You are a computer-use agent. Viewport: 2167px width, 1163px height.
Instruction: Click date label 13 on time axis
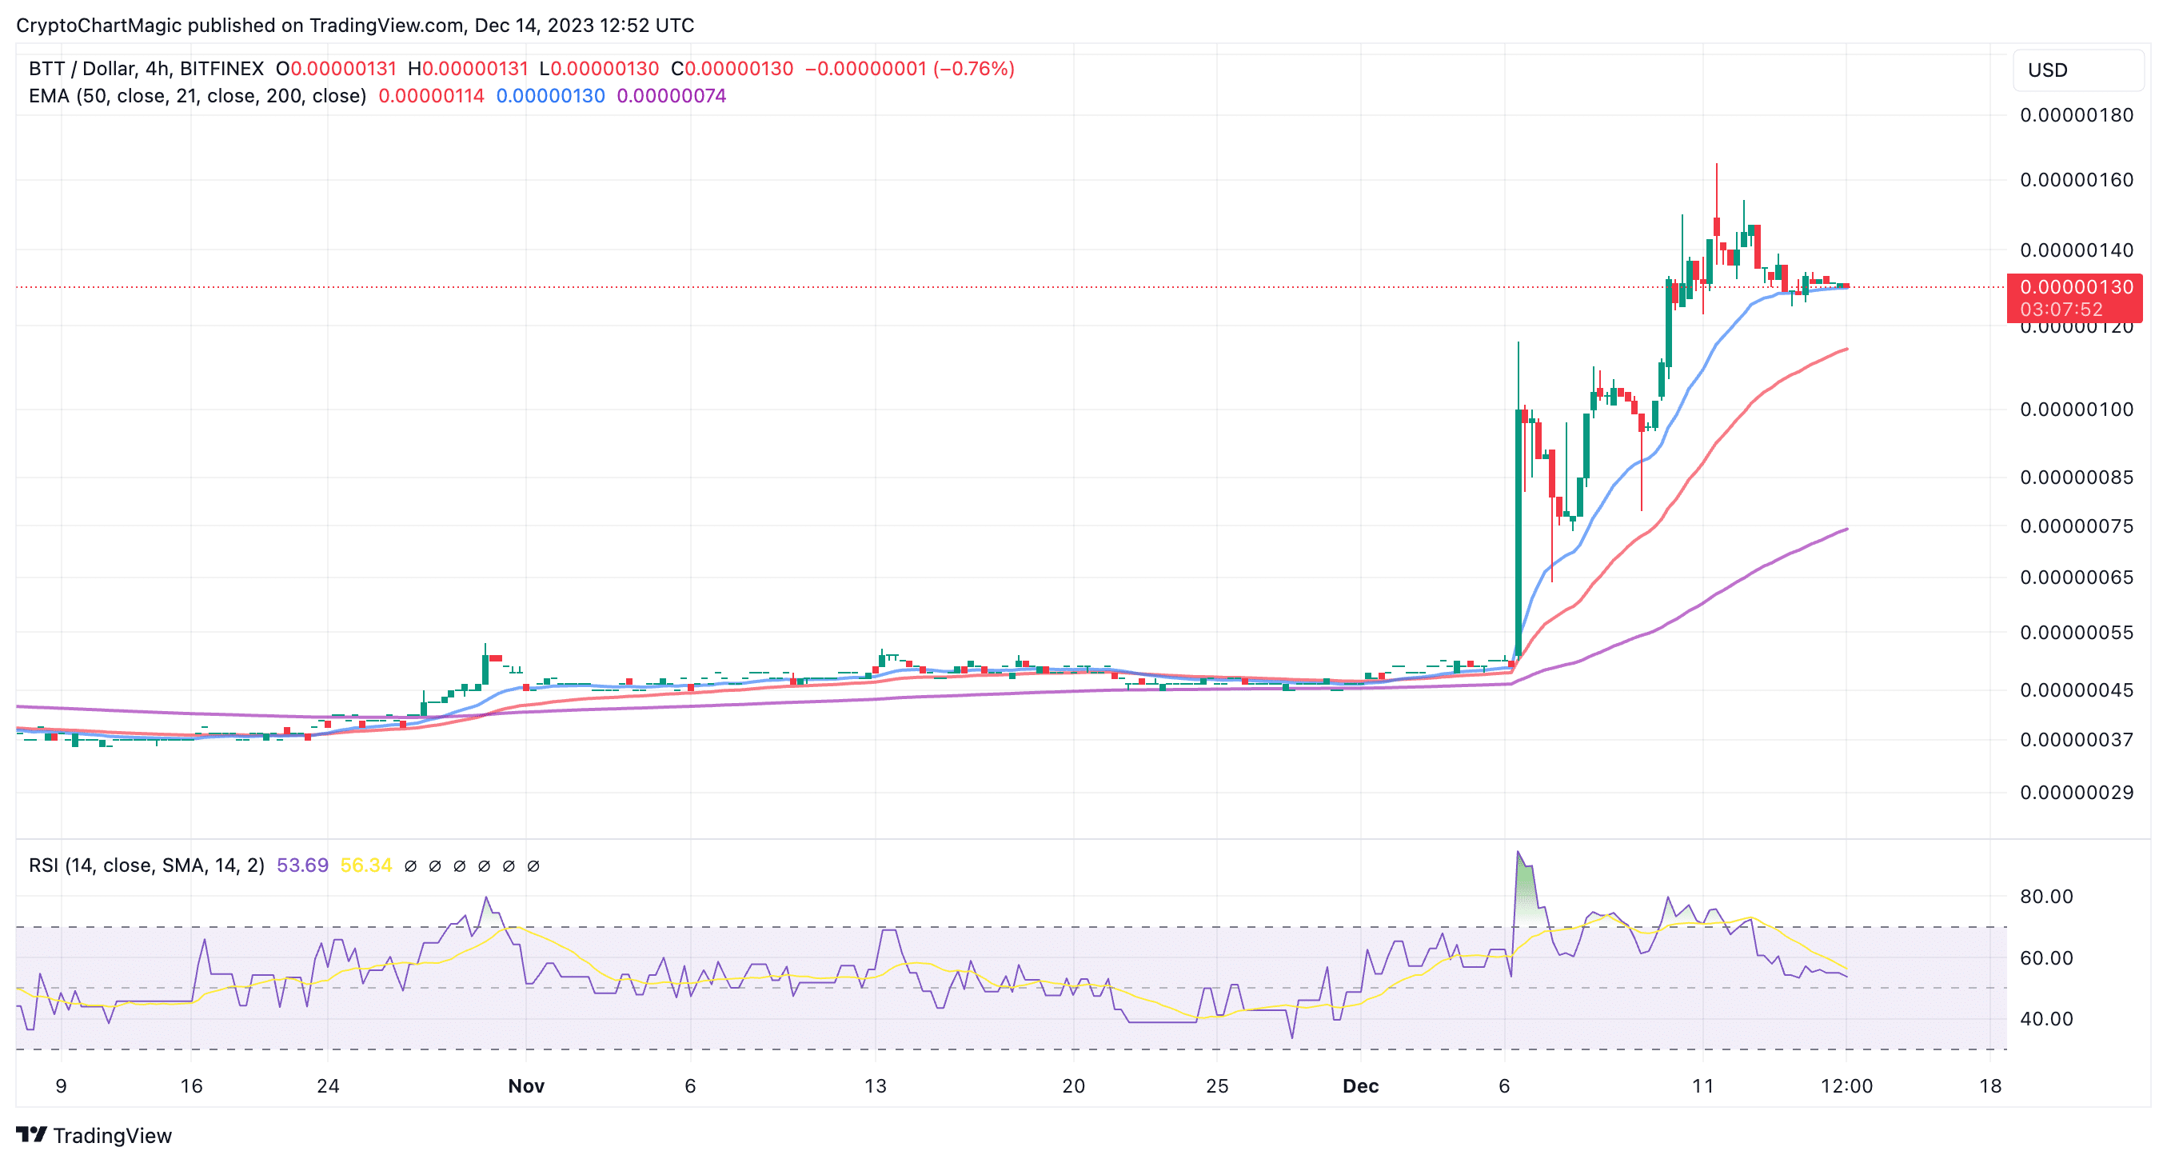[x=875, y=1085]
